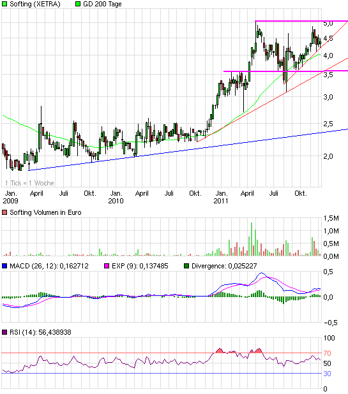Click the 1,5M volume axis label

click(331, 218)
